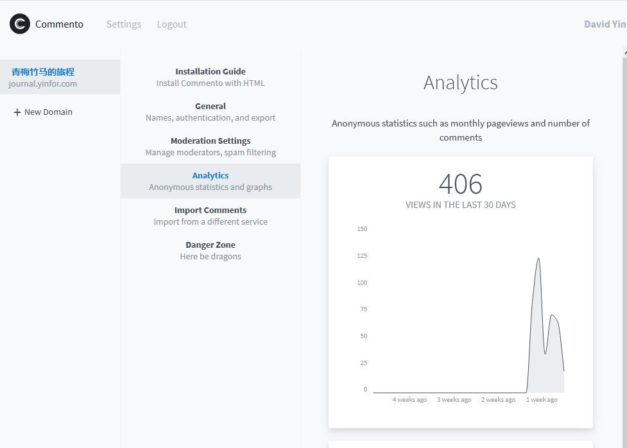This screenshot has height=448, width=627.
Task: Click the '4 weeks ago' axis label
Action: point(409,400)
